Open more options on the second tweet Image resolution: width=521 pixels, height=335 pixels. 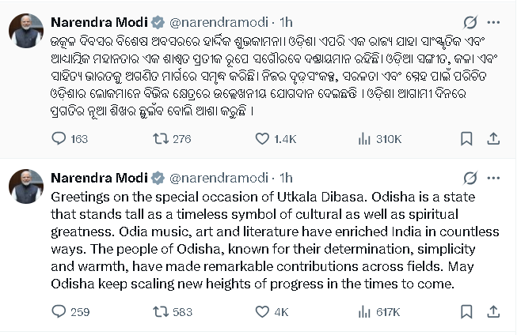point(496,178)
